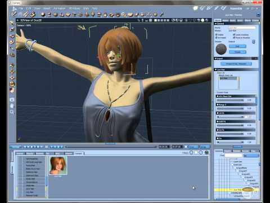
Task: Toggle the Animated checkbox
Action: pos(216,38)
